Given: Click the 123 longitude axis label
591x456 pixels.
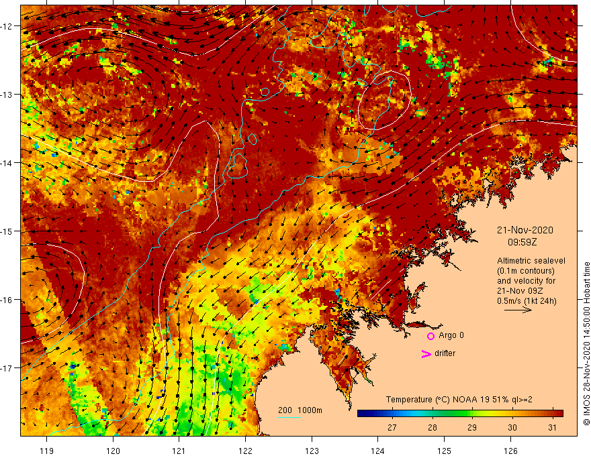Looking at the screenshot, I should click(312, 451).
